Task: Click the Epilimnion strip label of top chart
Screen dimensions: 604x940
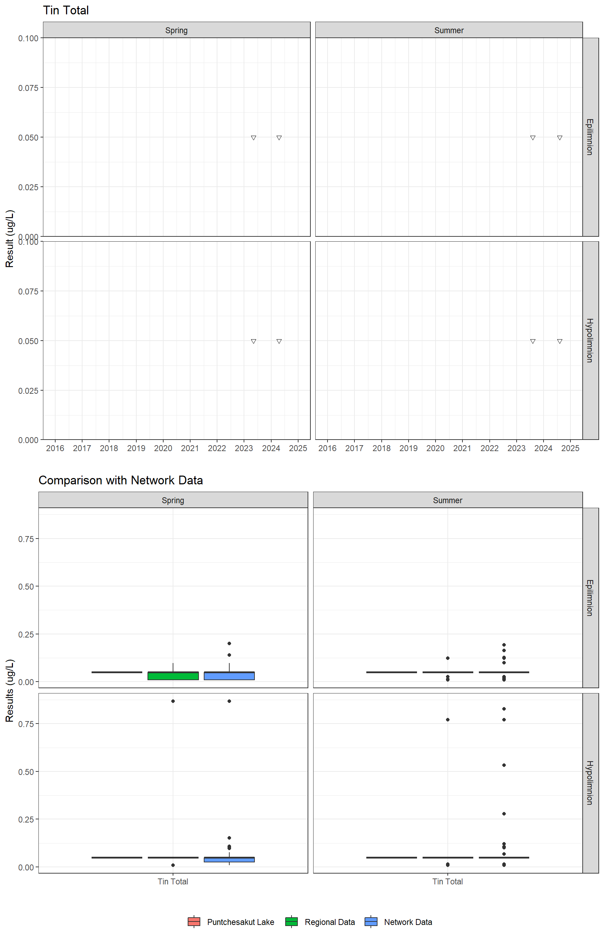Action: tap(590, 137)
